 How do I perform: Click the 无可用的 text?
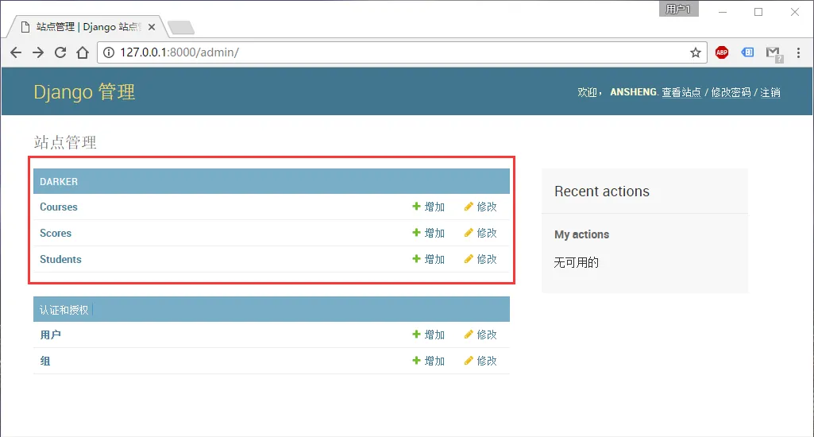pos(577,262)
